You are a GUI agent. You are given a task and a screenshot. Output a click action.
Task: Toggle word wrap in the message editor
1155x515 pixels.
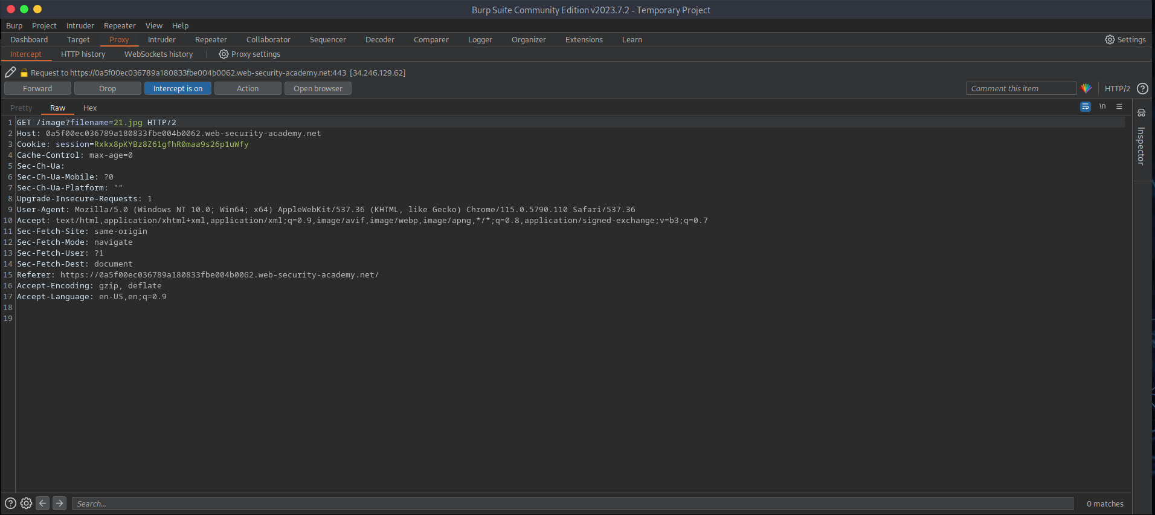tap(1086, 106)
